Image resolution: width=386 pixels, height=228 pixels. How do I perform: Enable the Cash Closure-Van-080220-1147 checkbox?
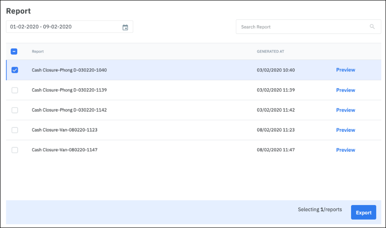(x=15, y=150)
